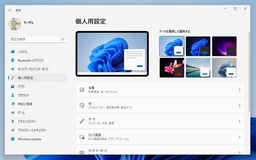Open ゲーム settings category
The height and width of the screenshot is (160, 256).
coord(38,113)
